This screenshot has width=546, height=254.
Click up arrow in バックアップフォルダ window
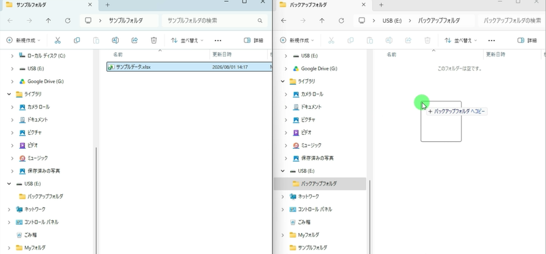[x=322, y=20]
